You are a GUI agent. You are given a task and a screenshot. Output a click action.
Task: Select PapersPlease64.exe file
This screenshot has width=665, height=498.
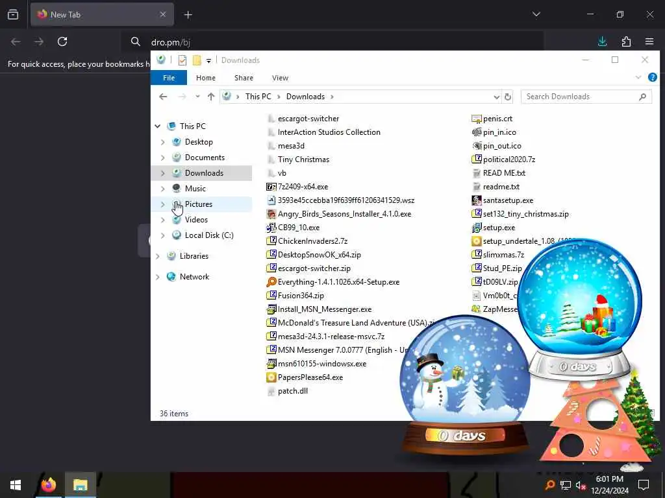coord(310,377)
